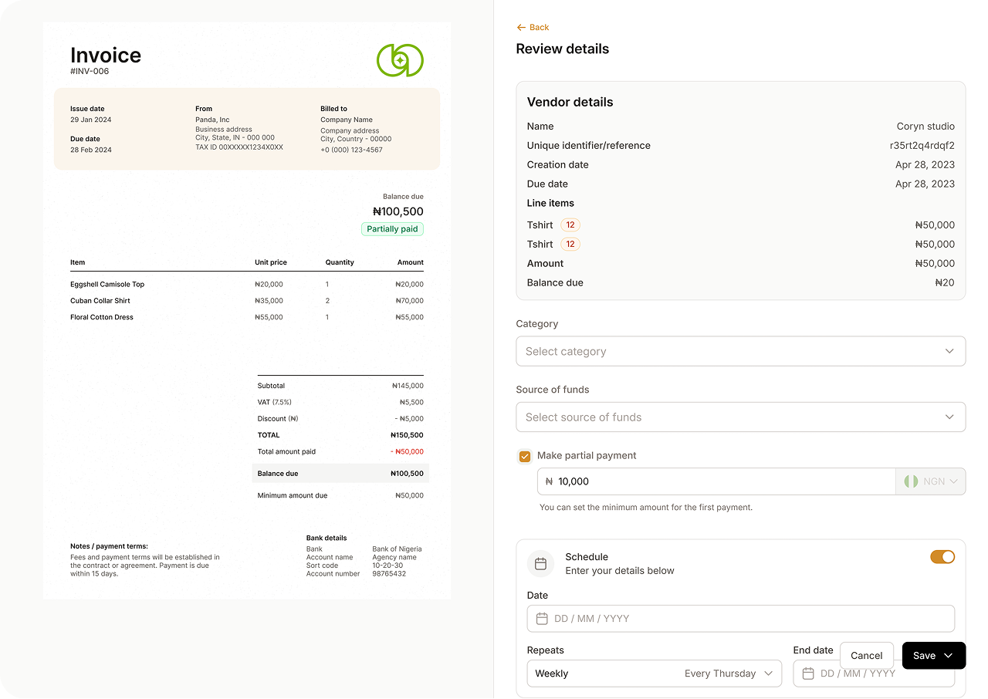
Task: Click the Partially paid status badge
Action: coord(392,229)
